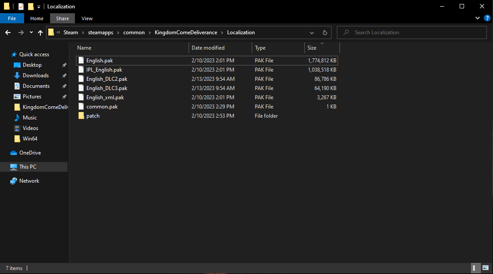Expand the address bar history dropdown
The image size is (493, 274).
[312, 32]
